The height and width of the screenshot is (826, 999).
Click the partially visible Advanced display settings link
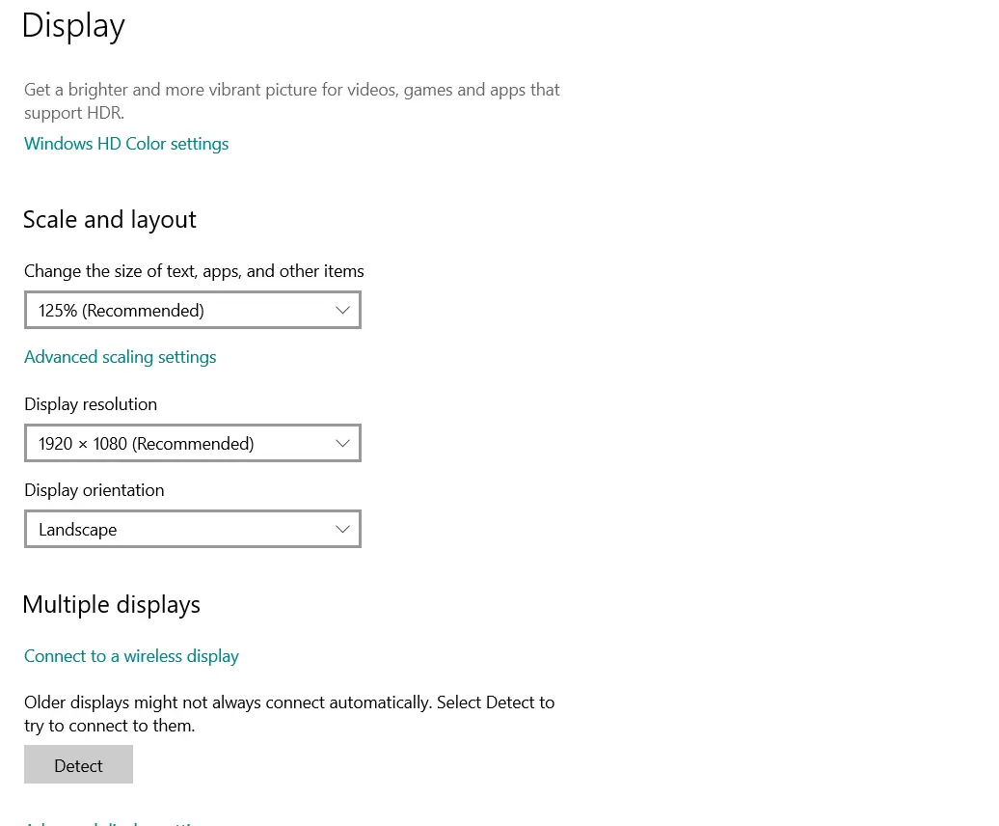tap(116, 823)
